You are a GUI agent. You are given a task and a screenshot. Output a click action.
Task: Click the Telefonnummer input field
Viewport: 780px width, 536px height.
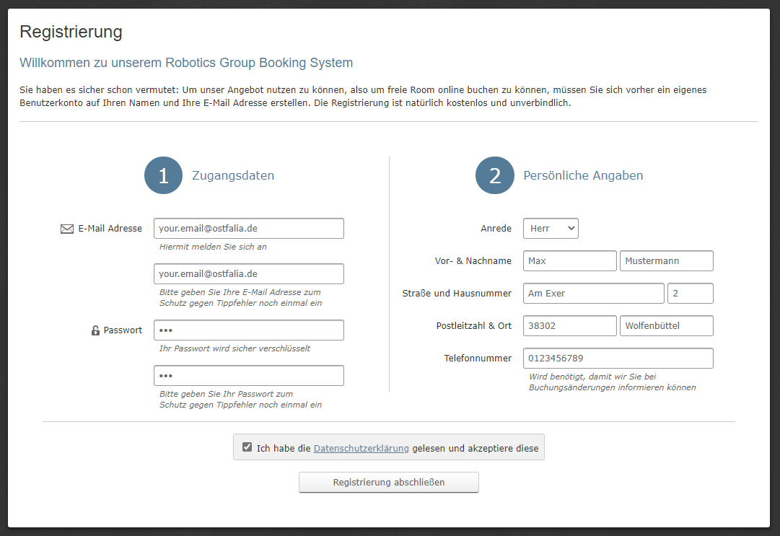618,359
